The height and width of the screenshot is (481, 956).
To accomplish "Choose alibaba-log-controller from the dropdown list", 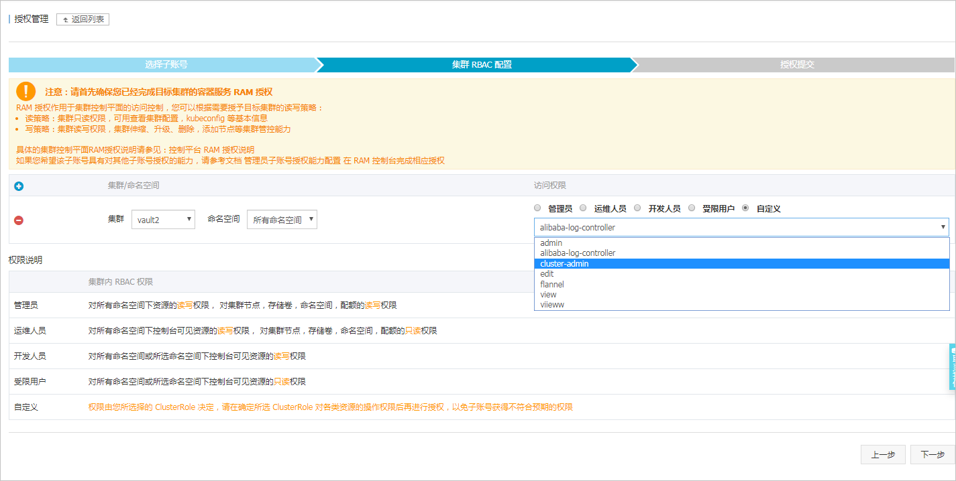I will point(741,253).
